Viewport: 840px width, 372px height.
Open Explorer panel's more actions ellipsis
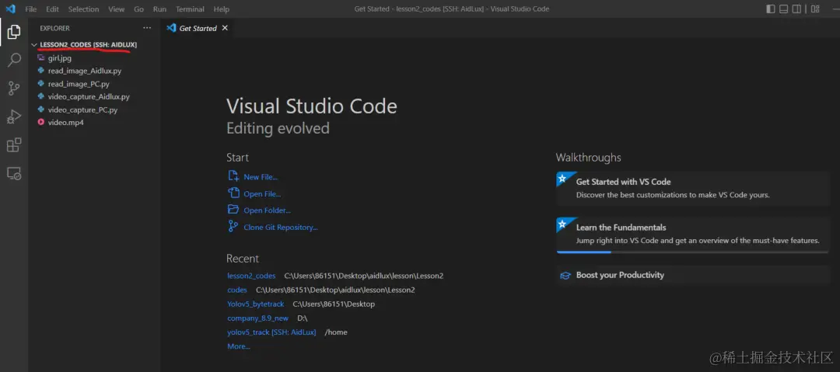tap(147, 28)
